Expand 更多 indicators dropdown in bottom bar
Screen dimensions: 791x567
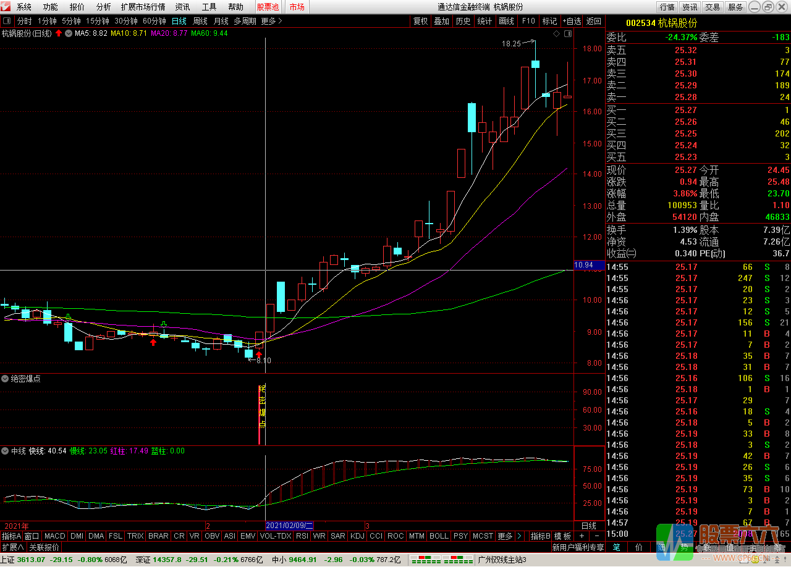(x=505, y=535)
